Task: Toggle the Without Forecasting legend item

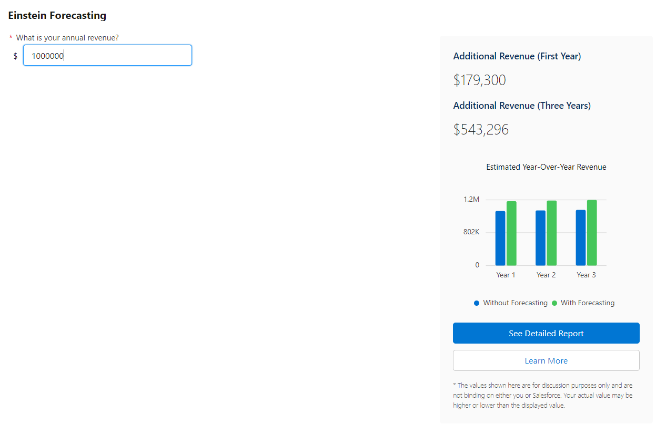Action: coord(511,303)
